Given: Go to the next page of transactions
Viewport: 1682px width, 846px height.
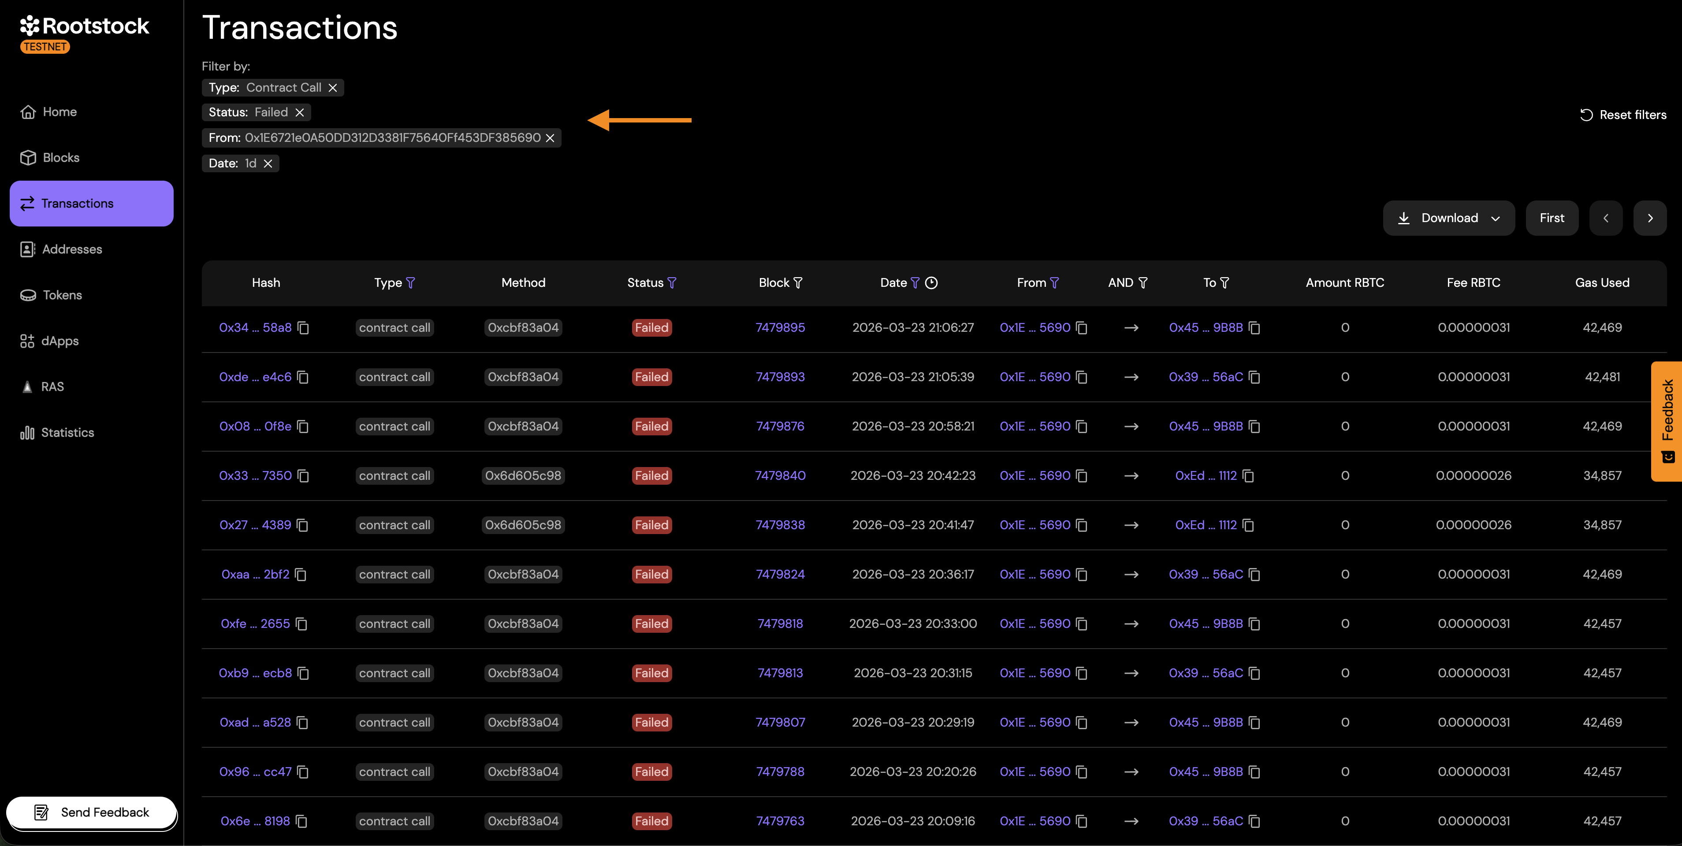Looking at the screenshot, I should click(x=1650, y=218).
